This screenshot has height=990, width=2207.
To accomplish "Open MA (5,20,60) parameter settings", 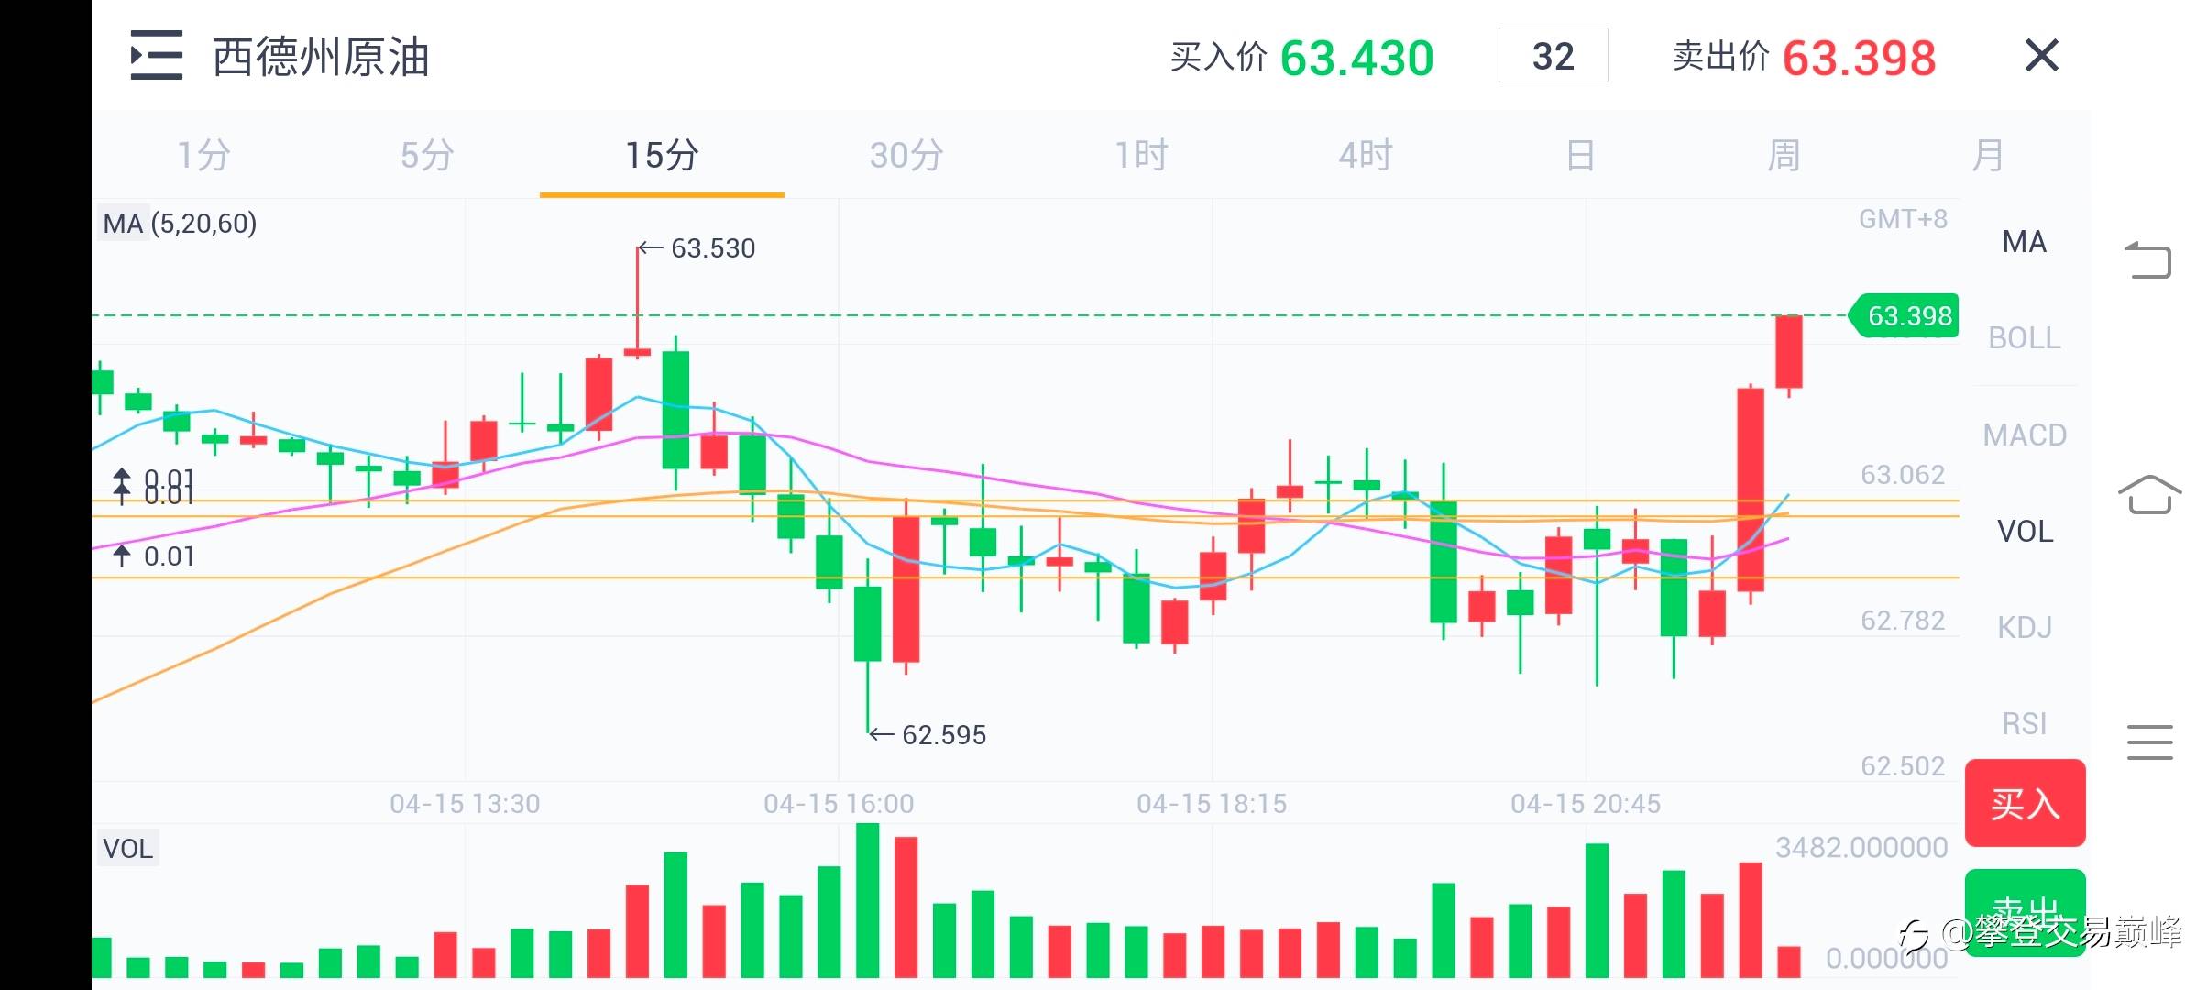I will (x=180, y=224).
